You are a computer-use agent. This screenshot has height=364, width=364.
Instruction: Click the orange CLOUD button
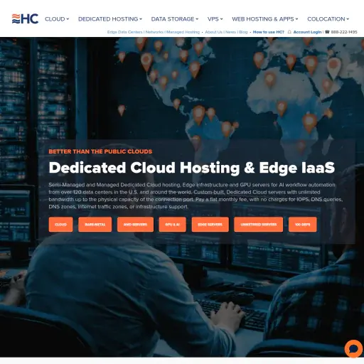pyautogui.click(x=60, y=224)
